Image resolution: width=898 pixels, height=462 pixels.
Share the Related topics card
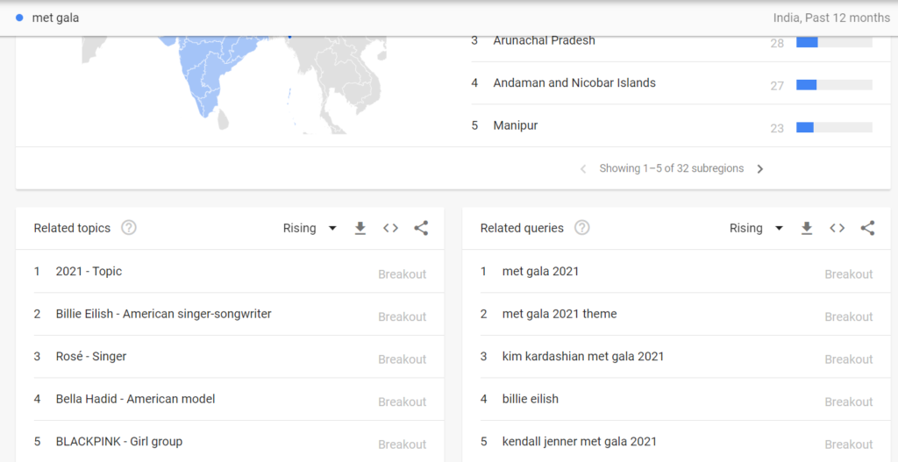pos(421,229)
